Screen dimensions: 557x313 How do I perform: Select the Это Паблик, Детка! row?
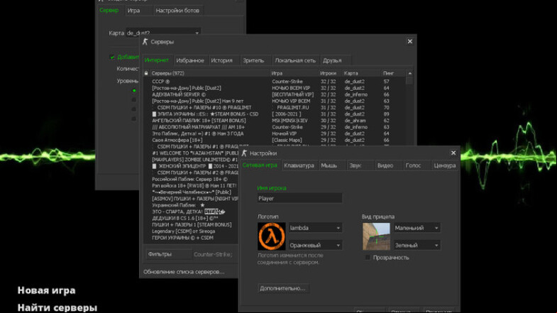pos(275,133)
